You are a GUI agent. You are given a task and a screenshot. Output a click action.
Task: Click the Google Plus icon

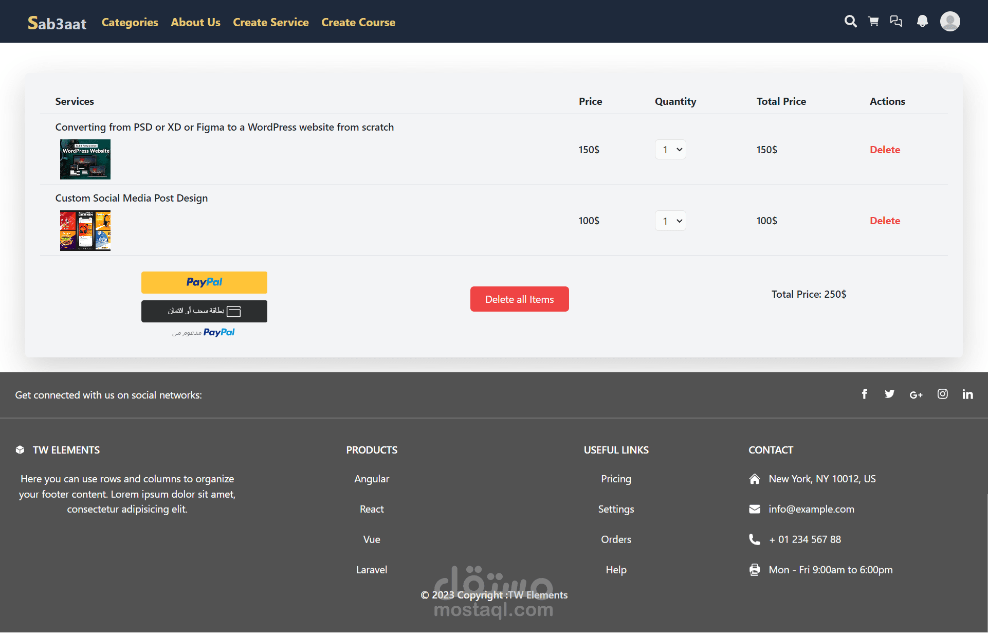pos(916,395)
